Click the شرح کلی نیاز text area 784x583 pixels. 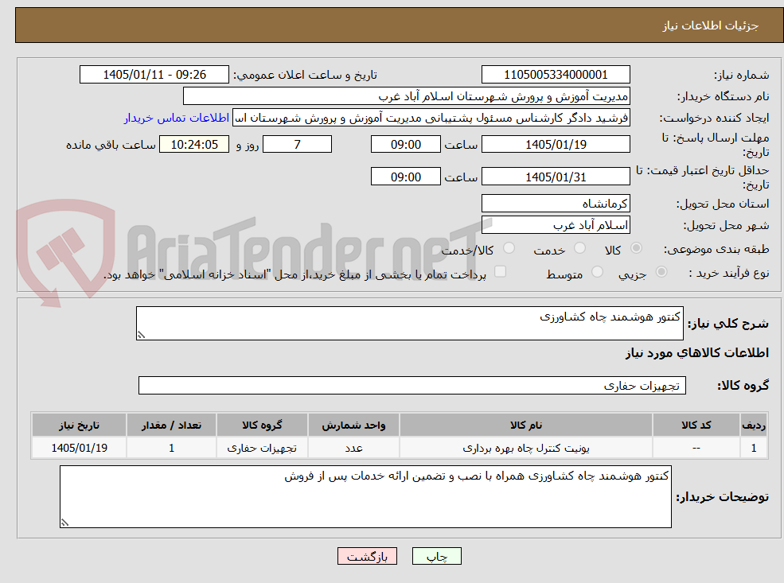409,323
